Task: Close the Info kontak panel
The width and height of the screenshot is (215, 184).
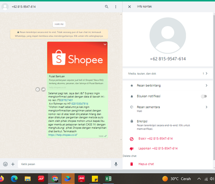Action: click(x=129, y=6)
